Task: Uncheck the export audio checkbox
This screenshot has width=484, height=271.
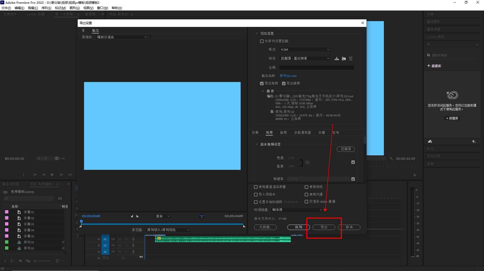Action: pos(284,83)
